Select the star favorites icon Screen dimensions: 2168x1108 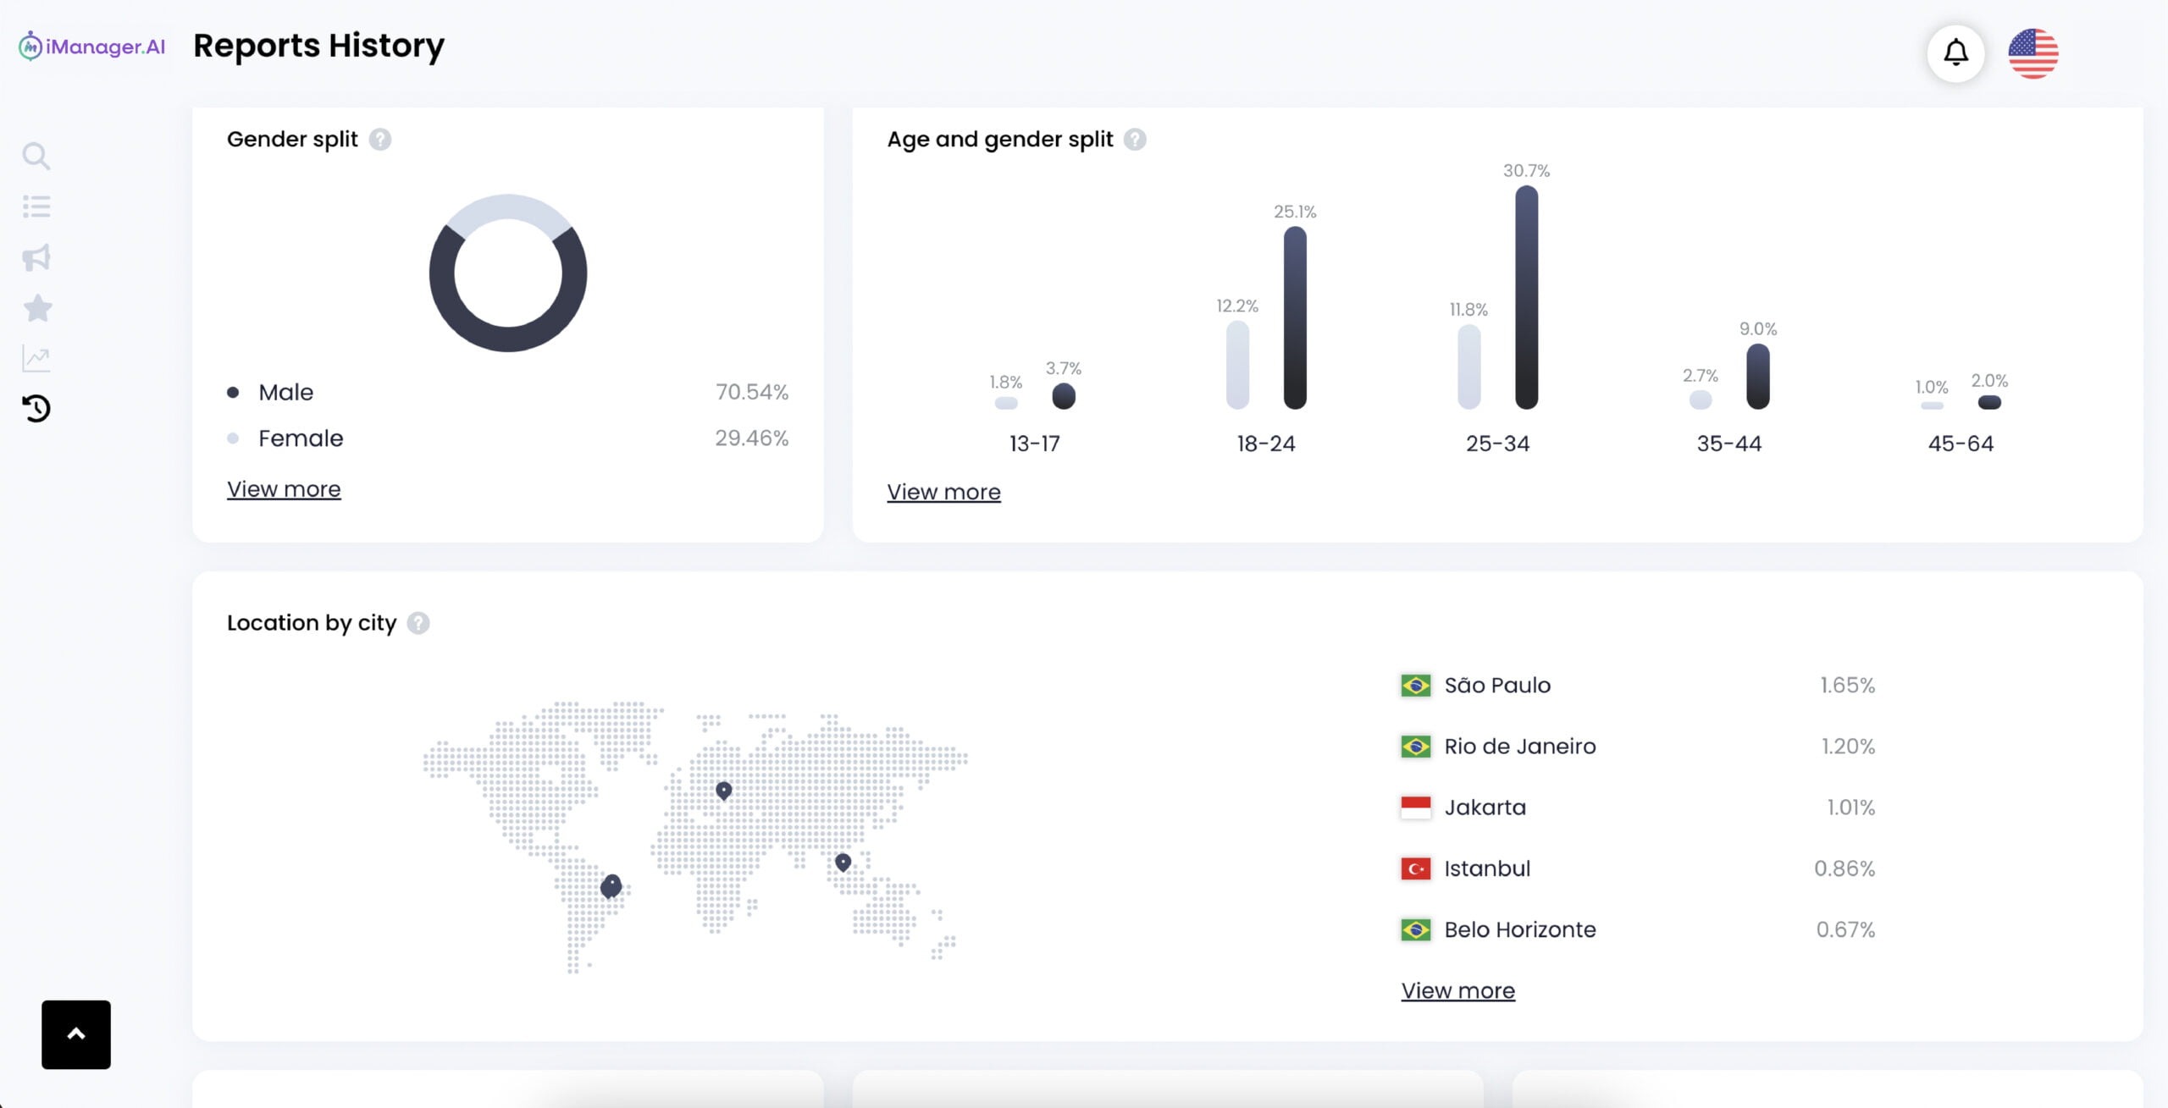pyautogui.click(x=36, y=308)
